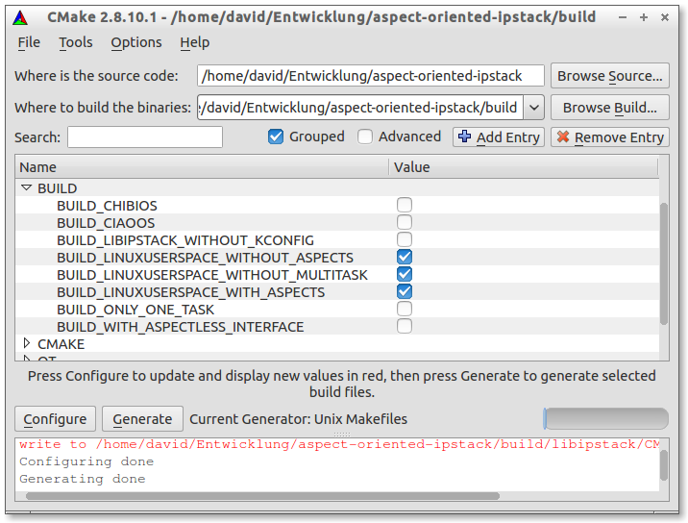Uncheck BUILD_LINUXUSERSPACE_WITHOUT_MULTITASK
The height and width of the screenshot is (523, 688).
tap(405, 274)
